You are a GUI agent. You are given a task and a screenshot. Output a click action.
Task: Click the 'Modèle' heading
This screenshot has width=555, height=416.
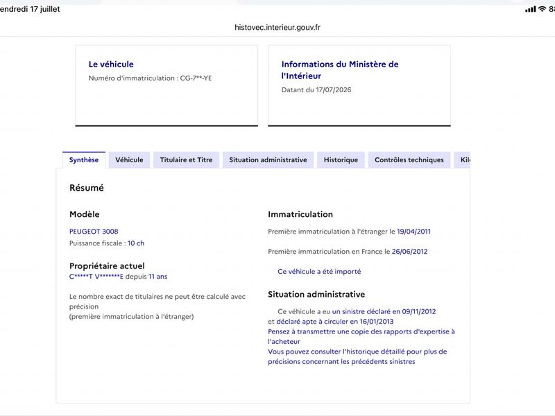pyautogui.click(x=84, y=214)
